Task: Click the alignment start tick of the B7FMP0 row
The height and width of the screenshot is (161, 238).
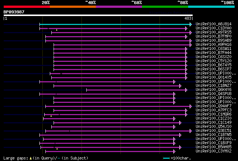Action: coord(45,37)
